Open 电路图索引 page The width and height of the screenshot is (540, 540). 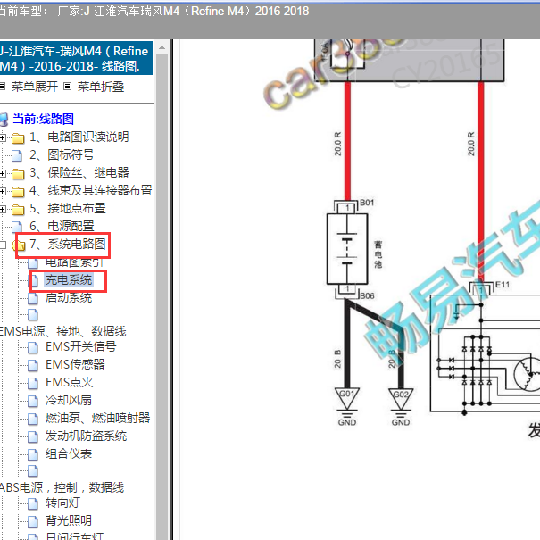point(74,262)
